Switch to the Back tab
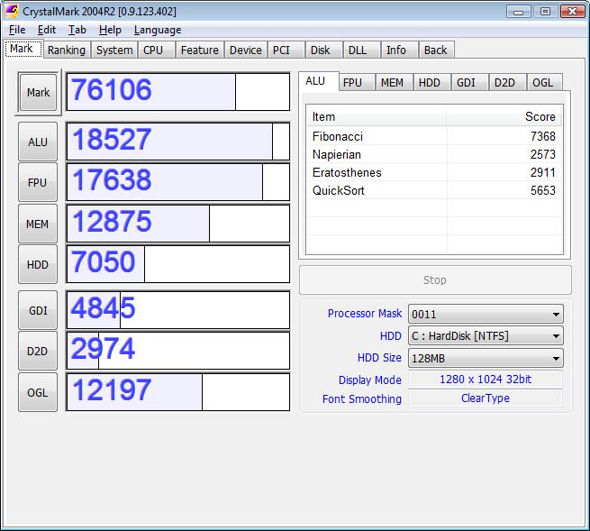 [x=435, y=50]
